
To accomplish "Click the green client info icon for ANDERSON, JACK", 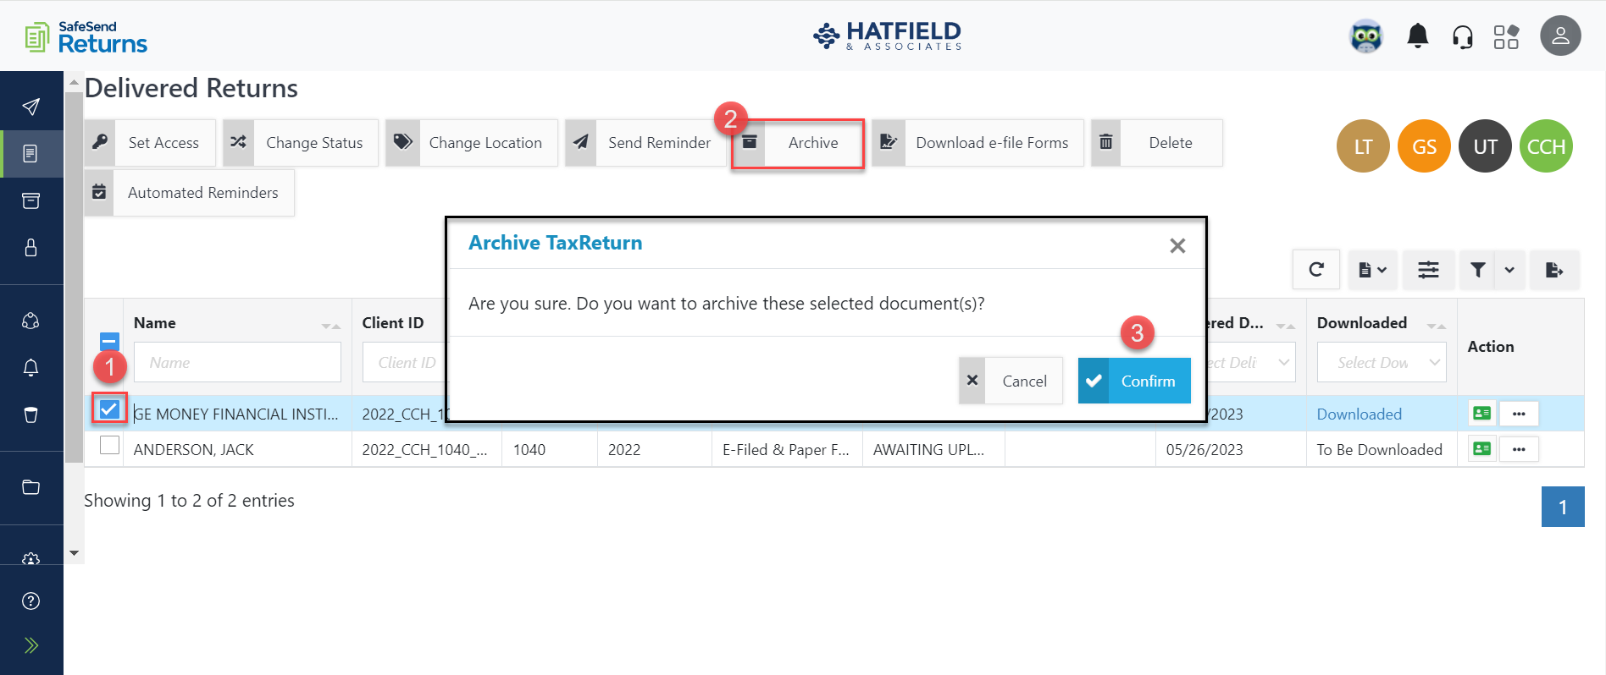I will [x=1481, y=449].
